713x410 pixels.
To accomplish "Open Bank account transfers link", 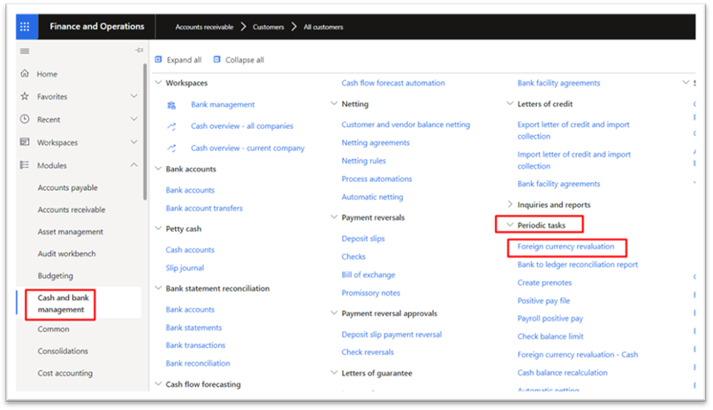I will (x=204, y=209).
